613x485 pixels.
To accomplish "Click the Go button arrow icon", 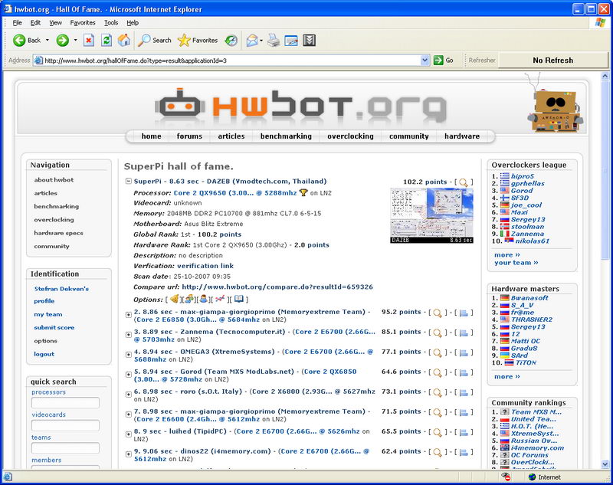I will pyautogui.click(x=438, y=61).
